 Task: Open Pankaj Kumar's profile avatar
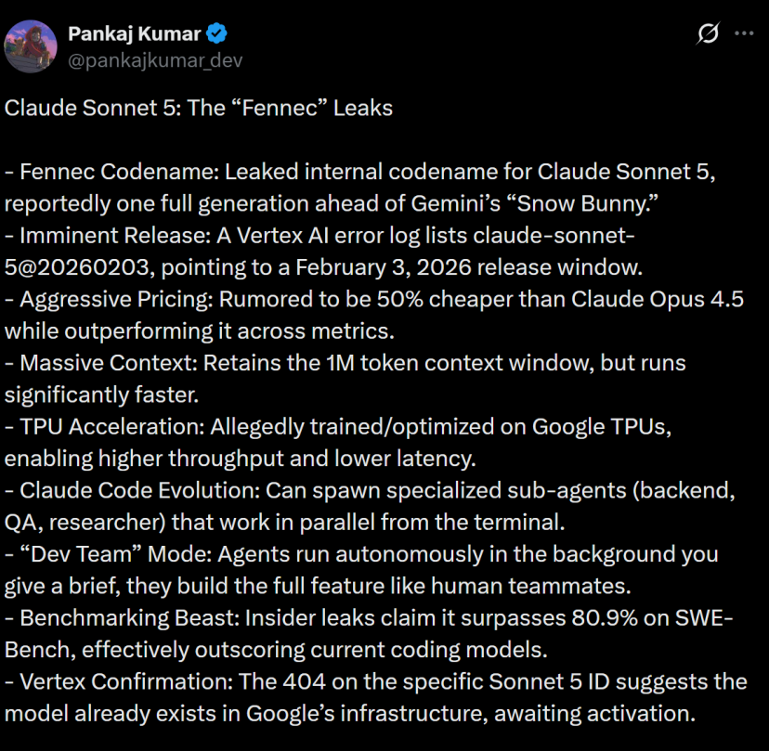click(x=32, y=46)
